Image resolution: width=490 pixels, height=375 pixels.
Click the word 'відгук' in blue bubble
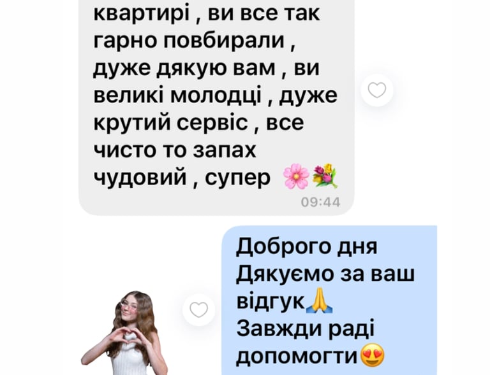271,301
